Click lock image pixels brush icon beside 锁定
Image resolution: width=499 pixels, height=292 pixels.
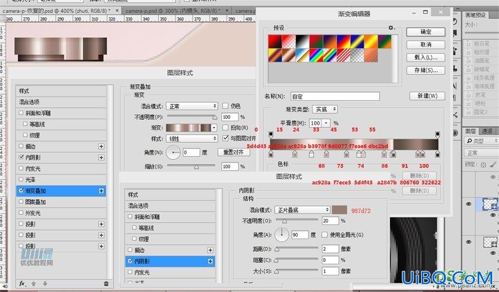click(493, 165)
